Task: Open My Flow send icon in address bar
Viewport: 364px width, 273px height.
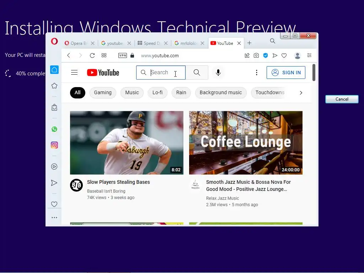Action: pyautogui.click(x=275, y=55)
